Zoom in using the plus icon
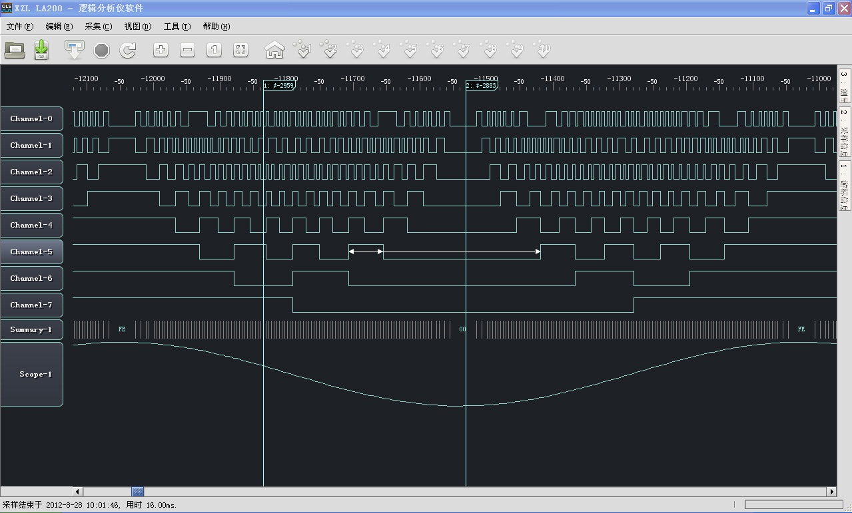The height and width of the screenshot is (513, 852). [x=161, y=50]
